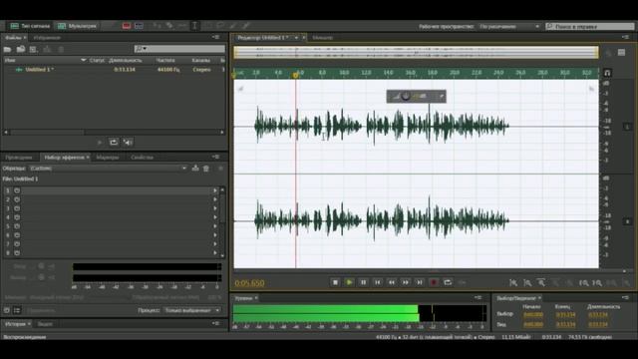Click the Files panel search field
Screen dimensions: 638x359
[x=179, y=49]
